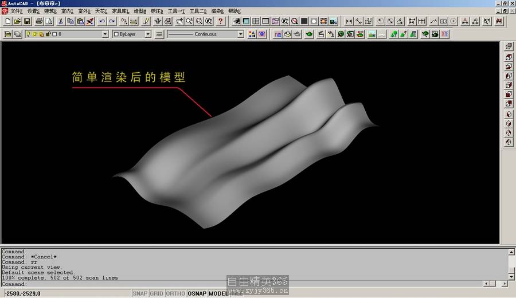Click the Undo arrow icon
Screen dimensions: 516x298
click(102, 21)
